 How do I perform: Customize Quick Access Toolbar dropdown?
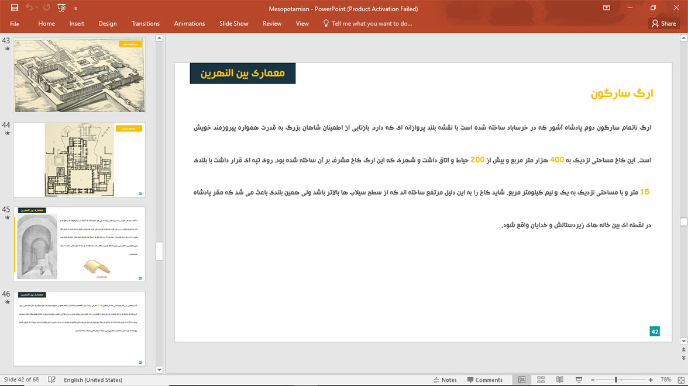(75, 8)
